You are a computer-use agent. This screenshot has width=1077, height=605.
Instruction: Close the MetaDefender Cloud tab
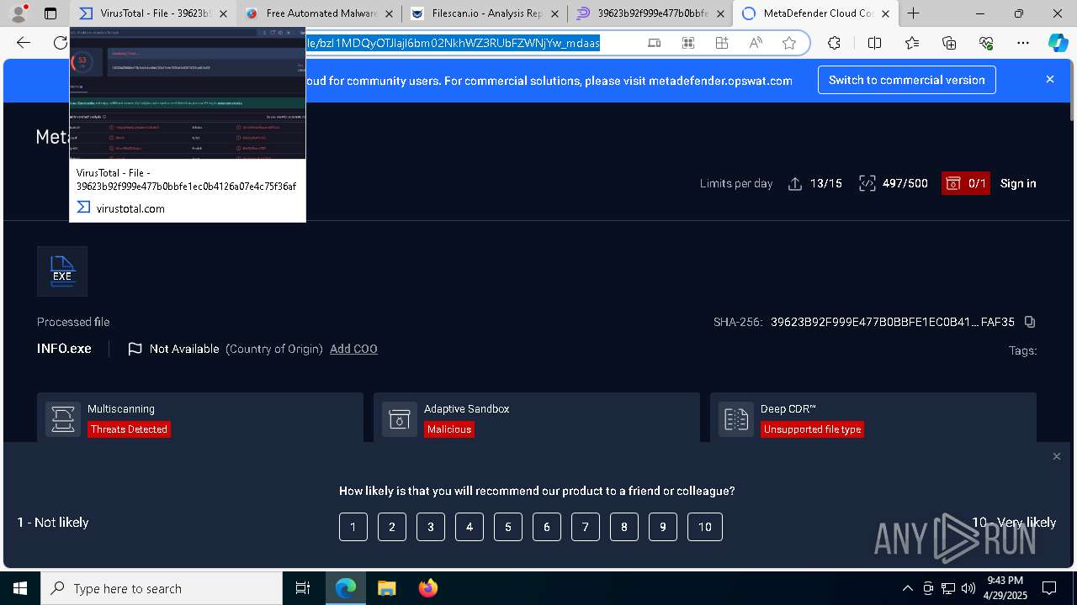[x=885, y=13]
